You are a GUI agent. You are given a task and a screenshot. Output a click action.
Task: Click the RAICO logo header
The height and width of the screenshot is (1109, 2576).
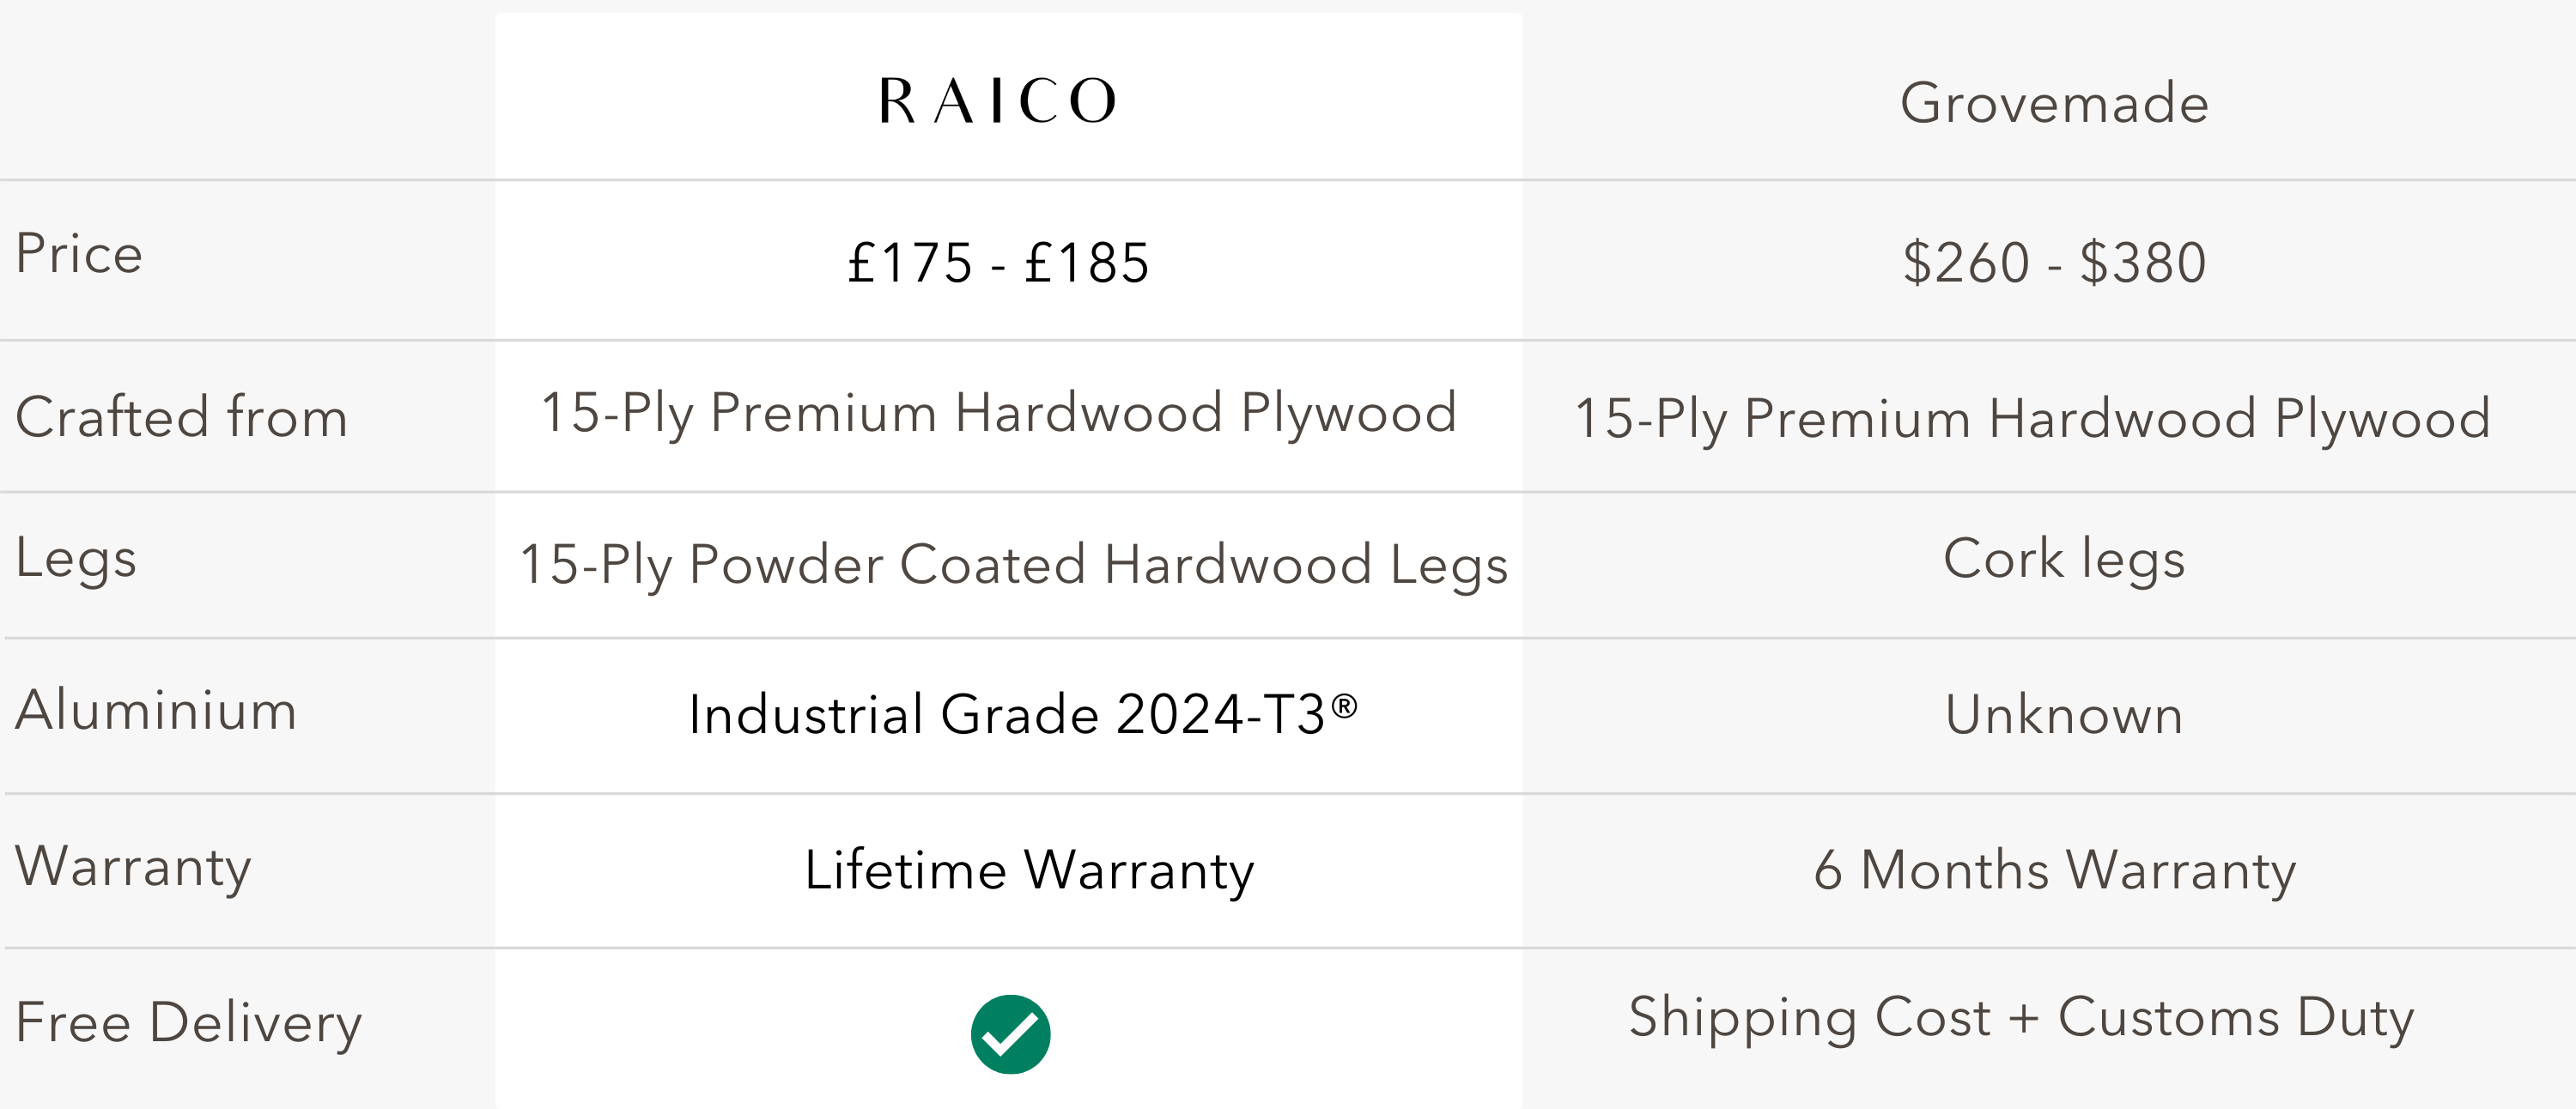[998, 101]
